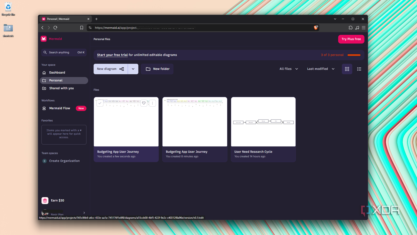Click the site information icon in address bar
417x235 pixels.
(x=90, y=28)
